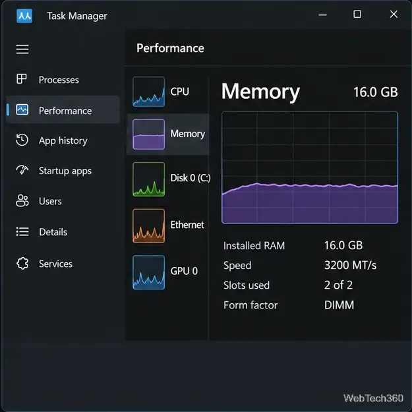412x412 pixels.
Task: Click the Users people icon
Action: pyautogui.click(x=22, y=201)
